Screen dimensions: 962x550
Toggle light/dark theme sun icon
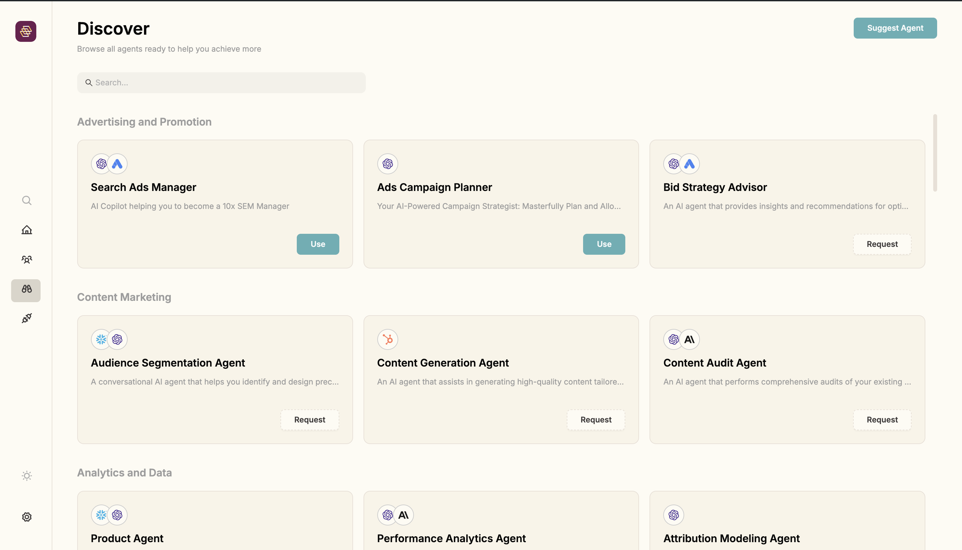[x=27, y=475]
